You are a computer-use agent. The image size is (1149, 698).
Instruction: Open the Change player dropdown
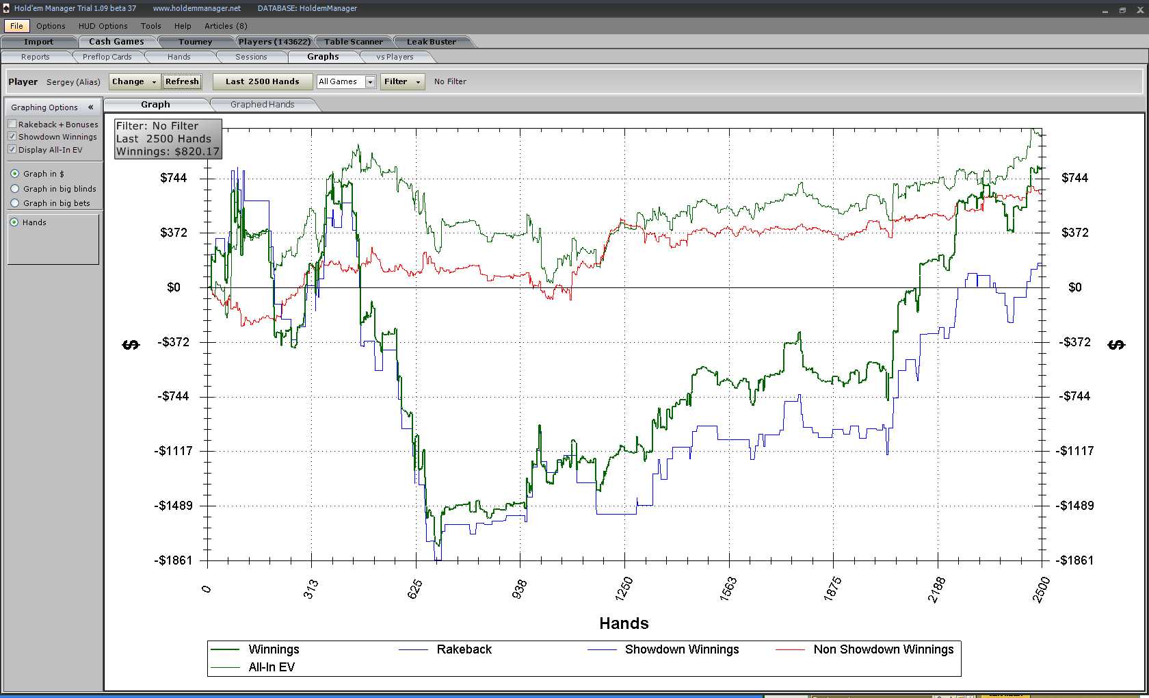(135, 81)
